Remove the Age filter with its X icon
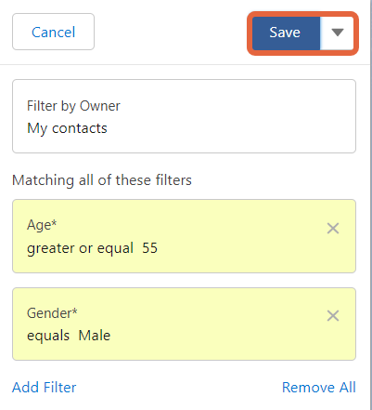The image size is (372, 410). tap(333, 229)
